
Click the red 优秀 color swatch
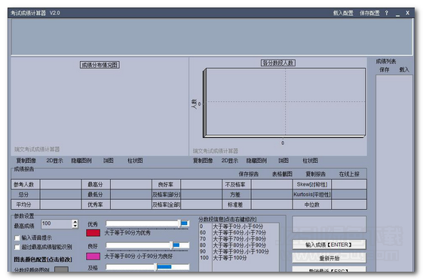(x=93, y=232)
